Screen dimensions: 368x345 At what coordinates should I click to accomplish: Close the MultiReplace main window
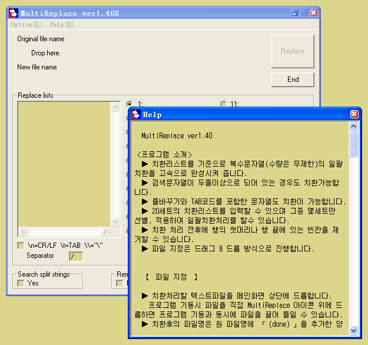314,13
